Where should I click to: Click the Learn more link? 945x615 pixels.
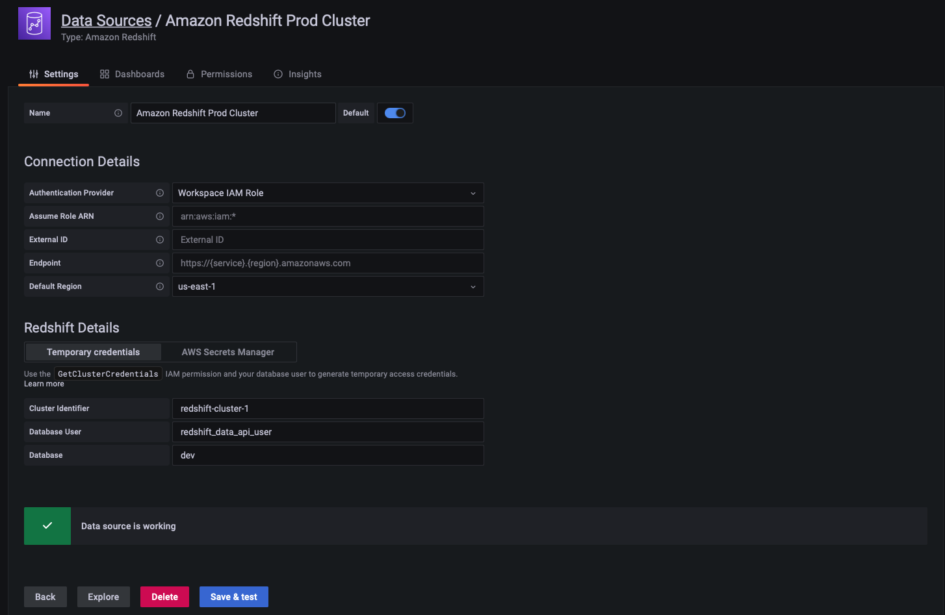(x=44, y=384)
